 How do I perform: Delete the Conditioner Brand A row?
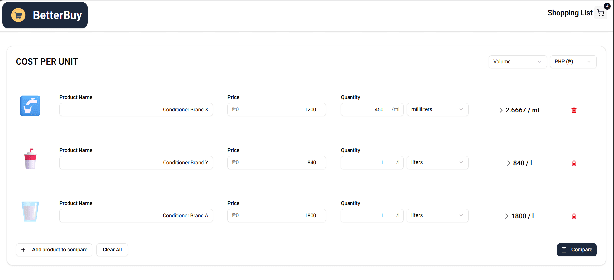click(574, 216)
